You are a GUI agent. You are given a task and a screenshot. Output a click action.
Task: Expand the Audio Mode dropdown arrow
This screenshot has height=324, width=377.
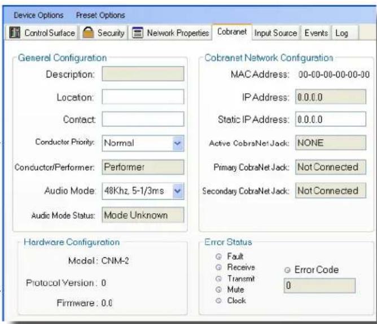click(x=178, y=191)
